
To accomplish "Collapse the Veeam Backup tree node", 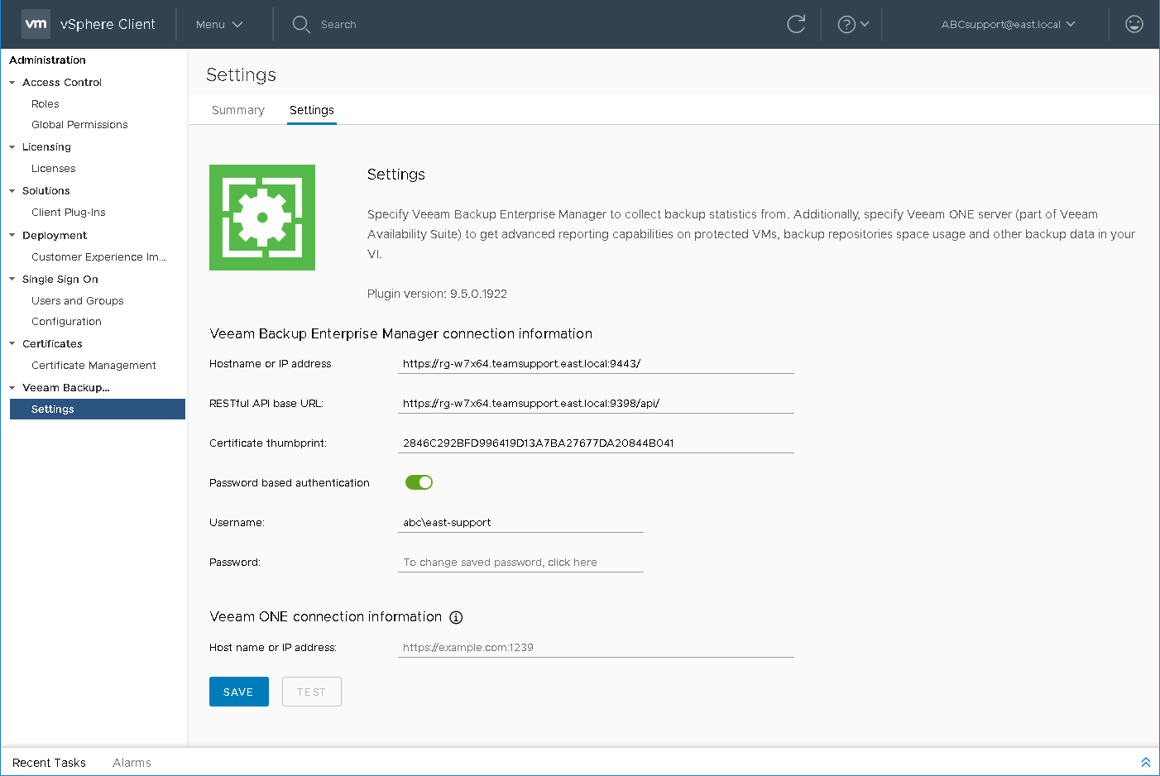I will (x=12, y=388).
